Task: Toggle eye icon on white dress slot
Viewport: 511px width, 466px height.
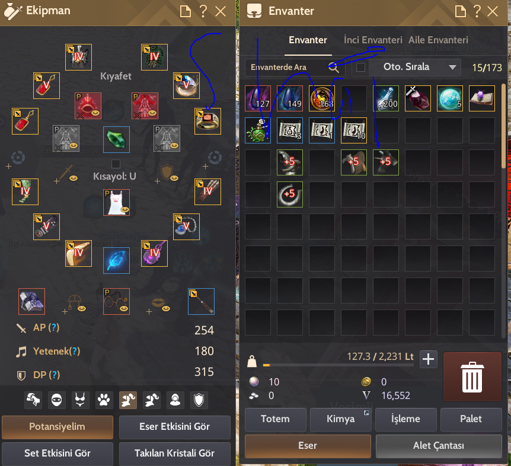Action: [x=125, y=209]
